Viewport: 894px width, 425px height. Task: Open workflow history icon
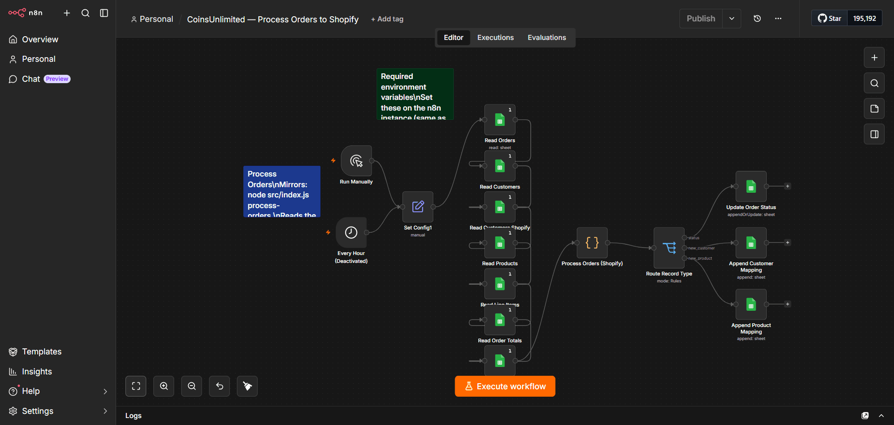pyautogui.click(x=757, y=19)
